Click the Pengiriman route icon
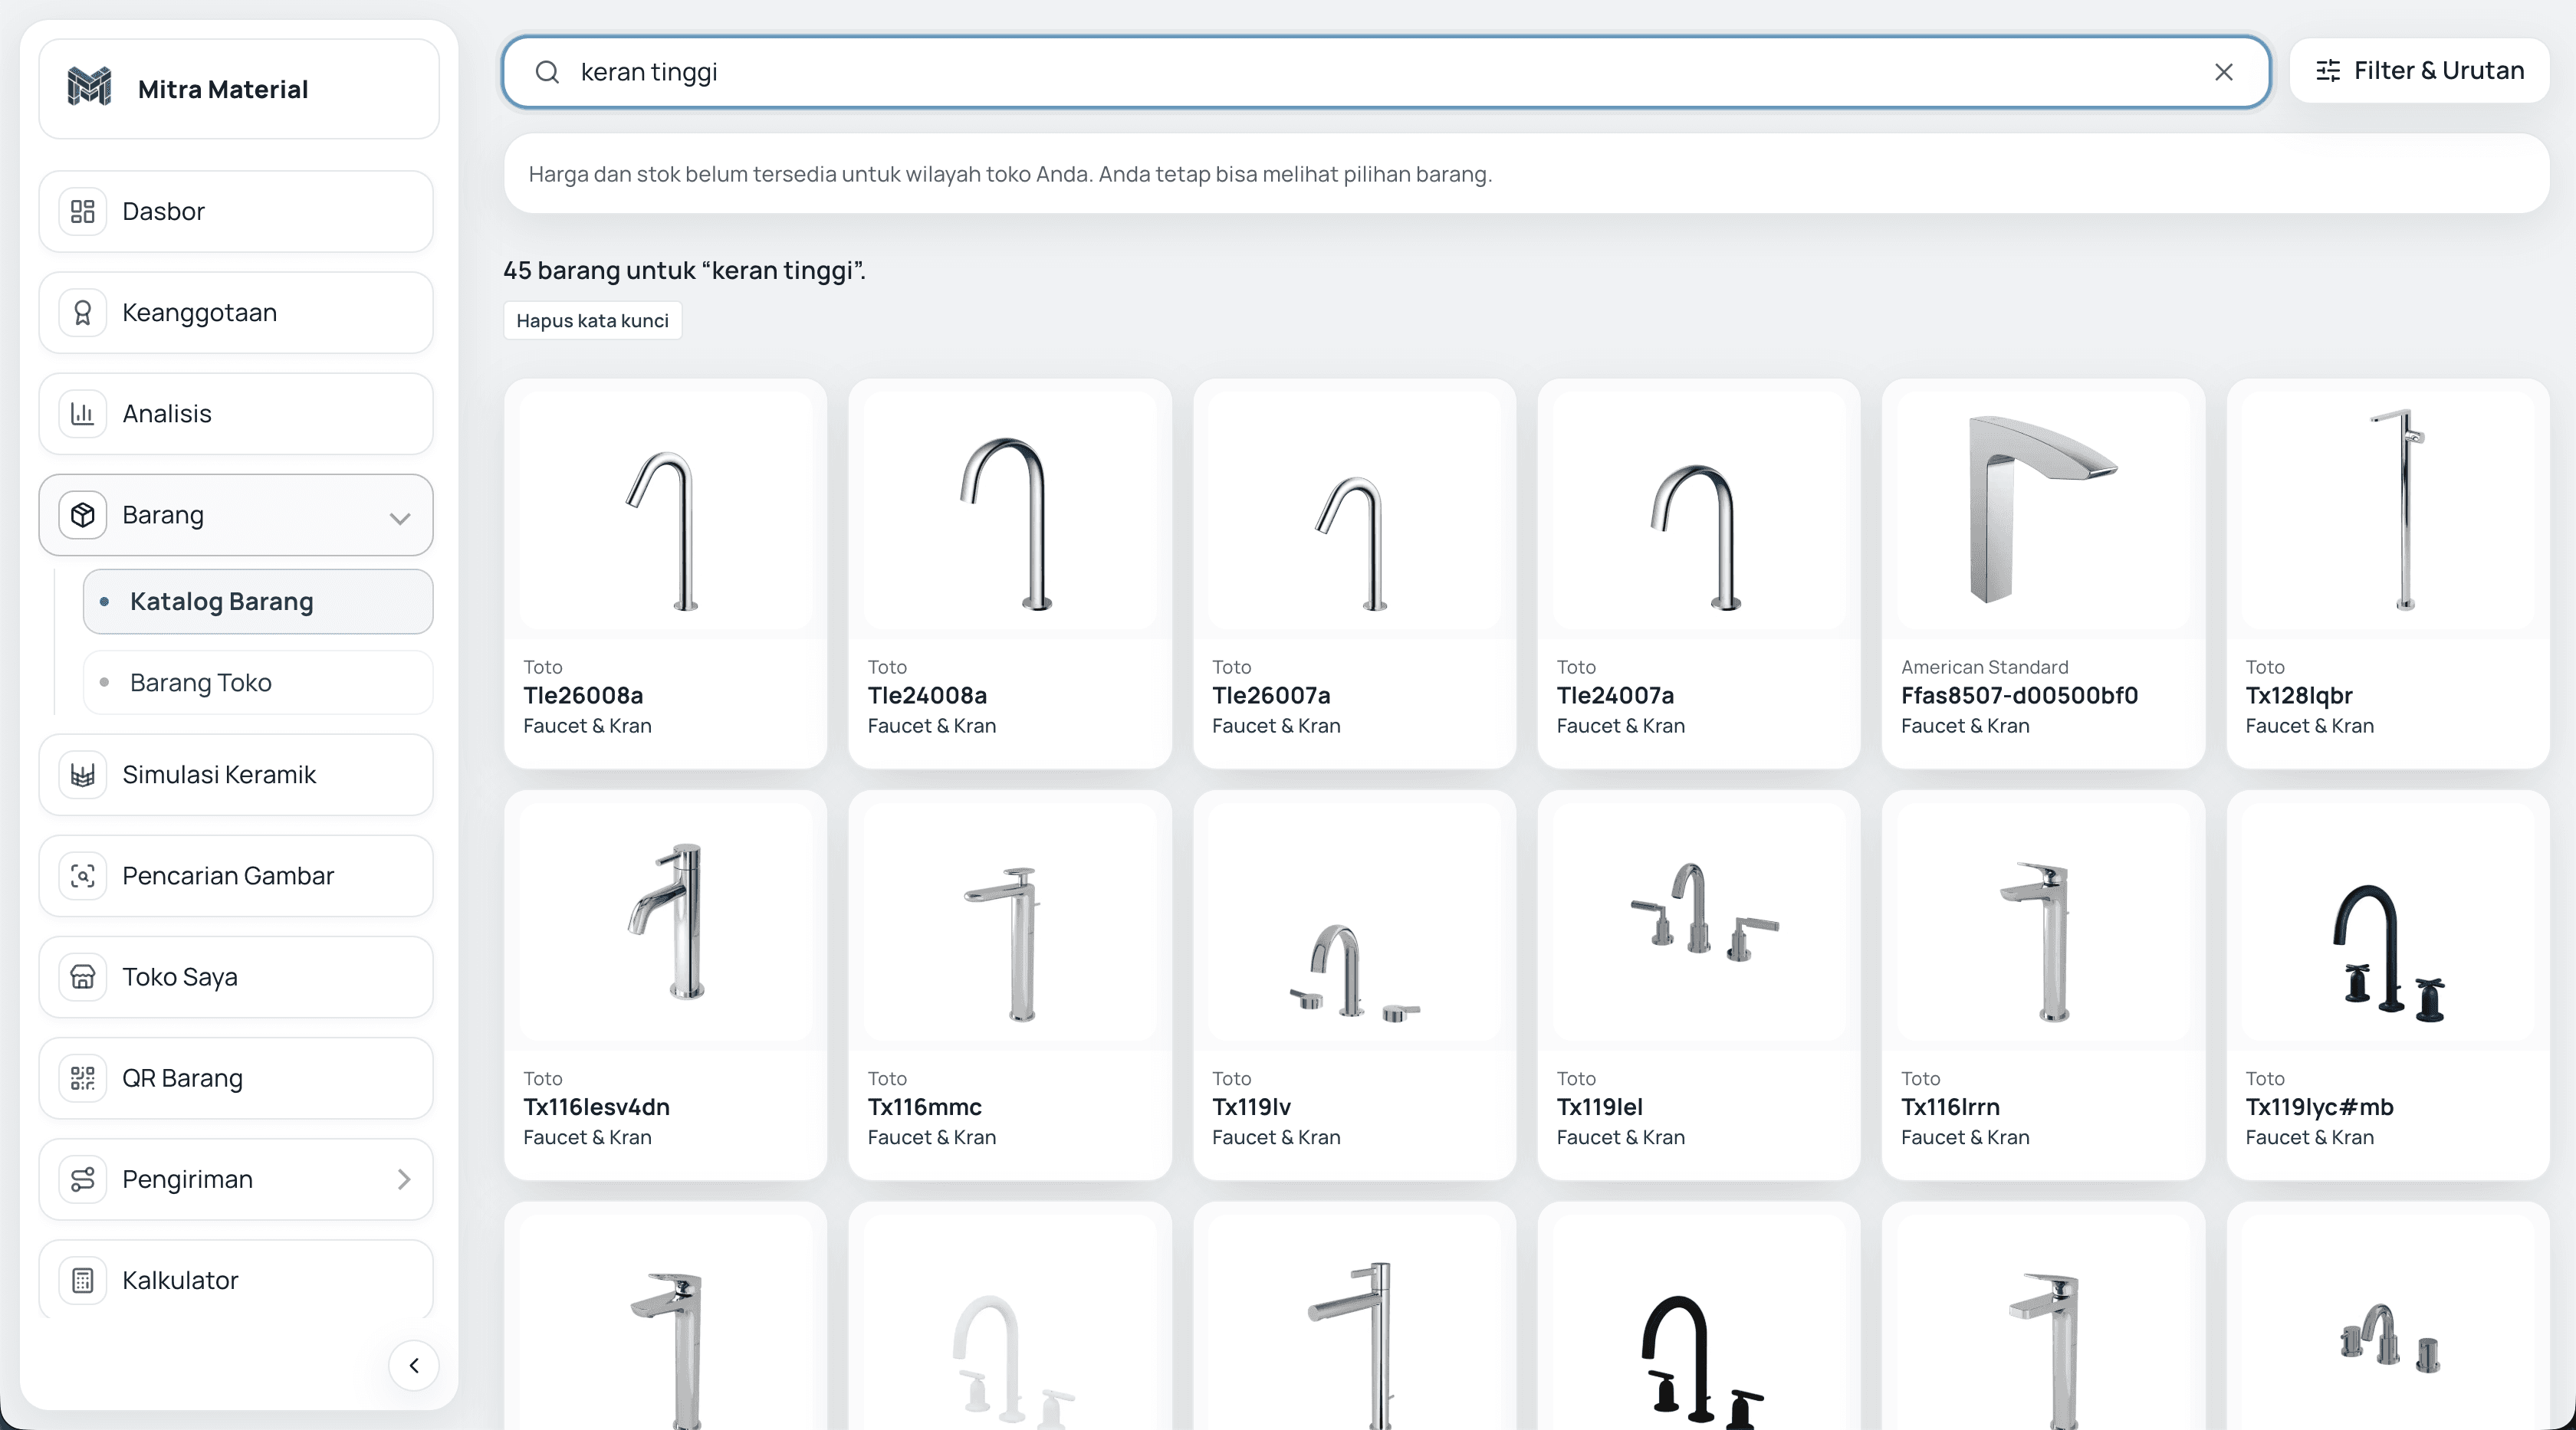 pos(83,1179)
